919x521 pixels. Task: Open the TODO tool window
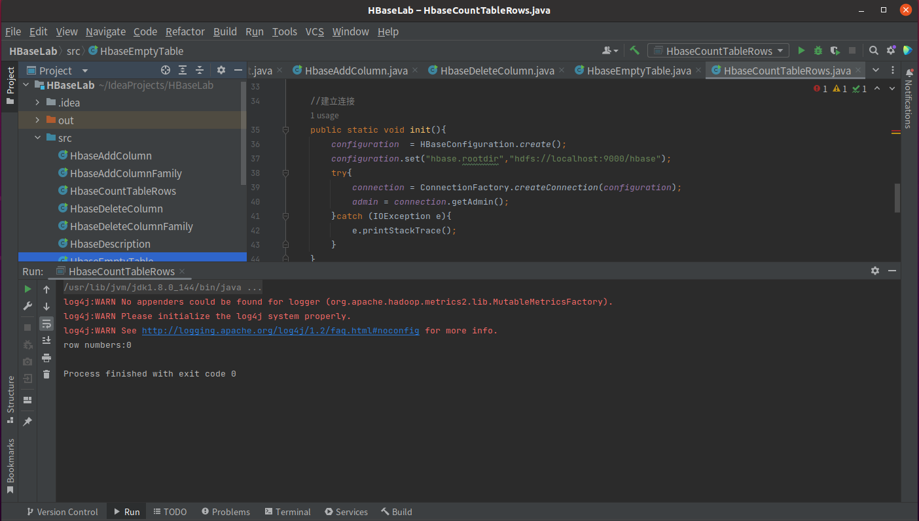click(170, 512)
